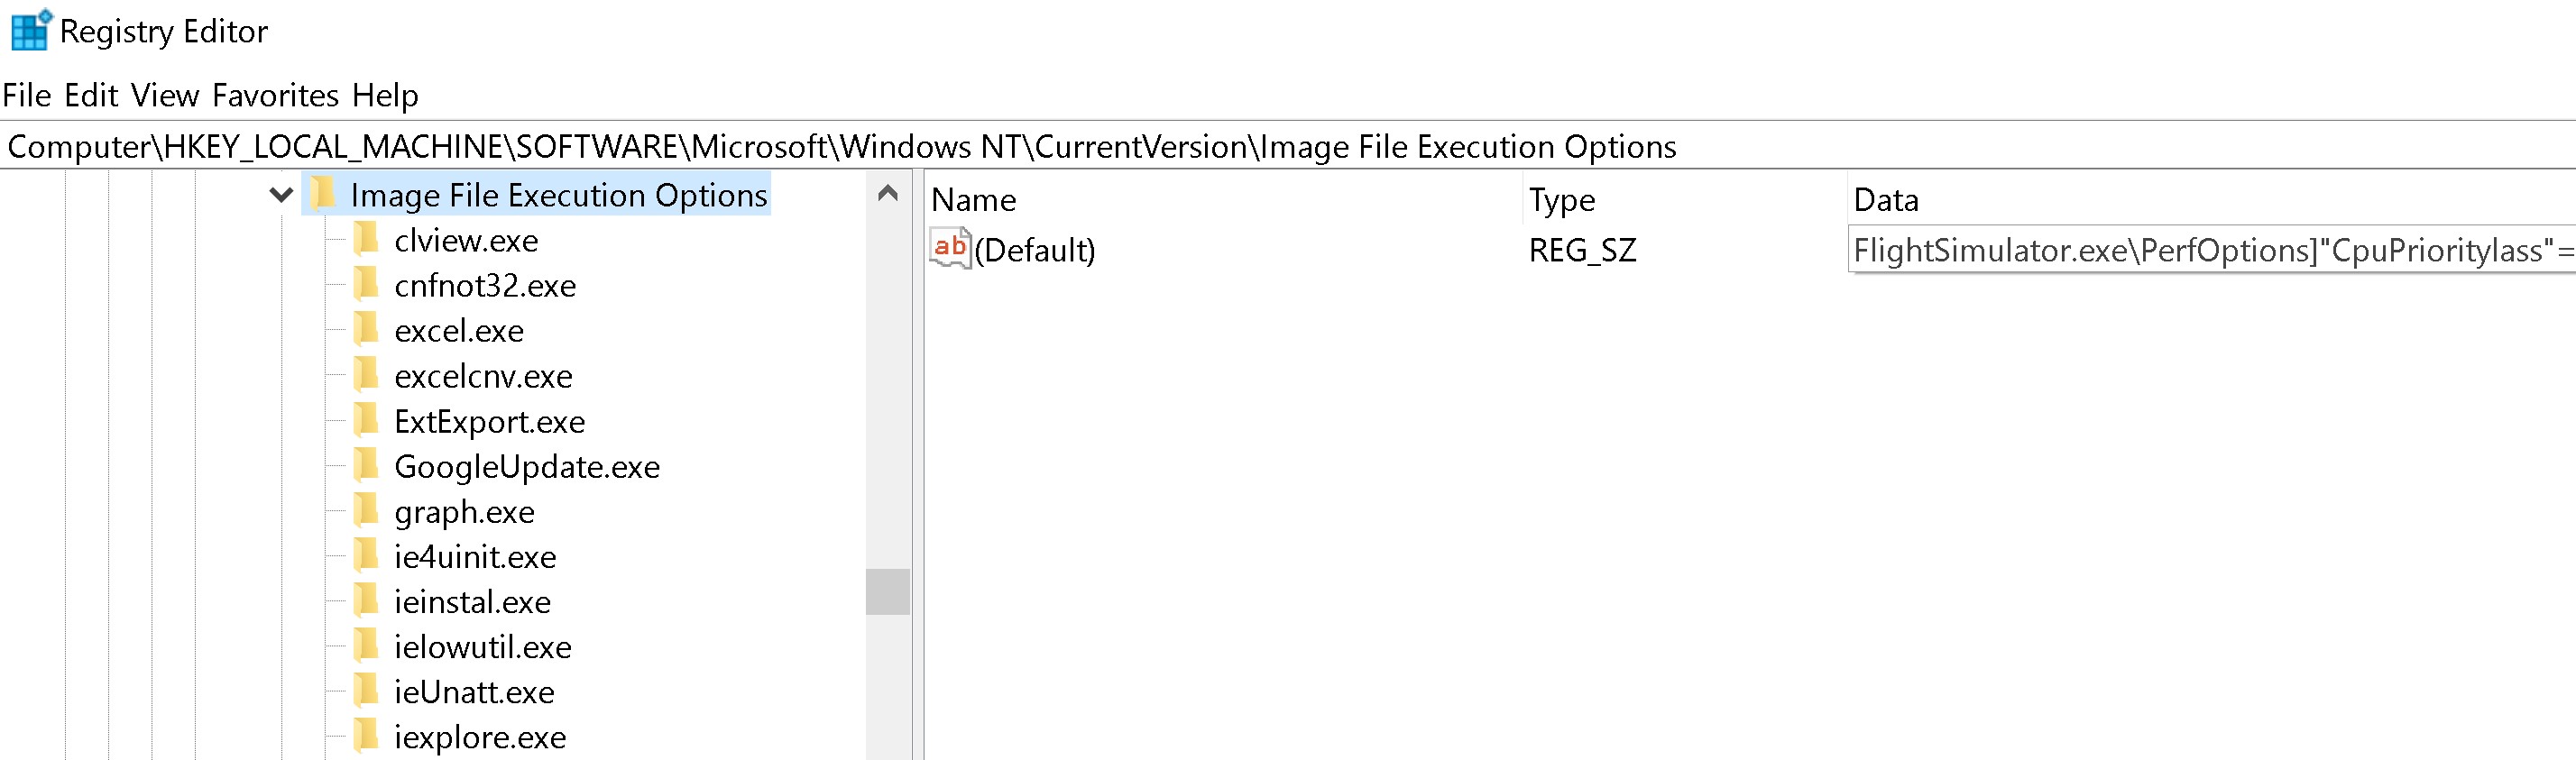
Task: Click the Registry Editor app icon
Action: coord(30,30)
